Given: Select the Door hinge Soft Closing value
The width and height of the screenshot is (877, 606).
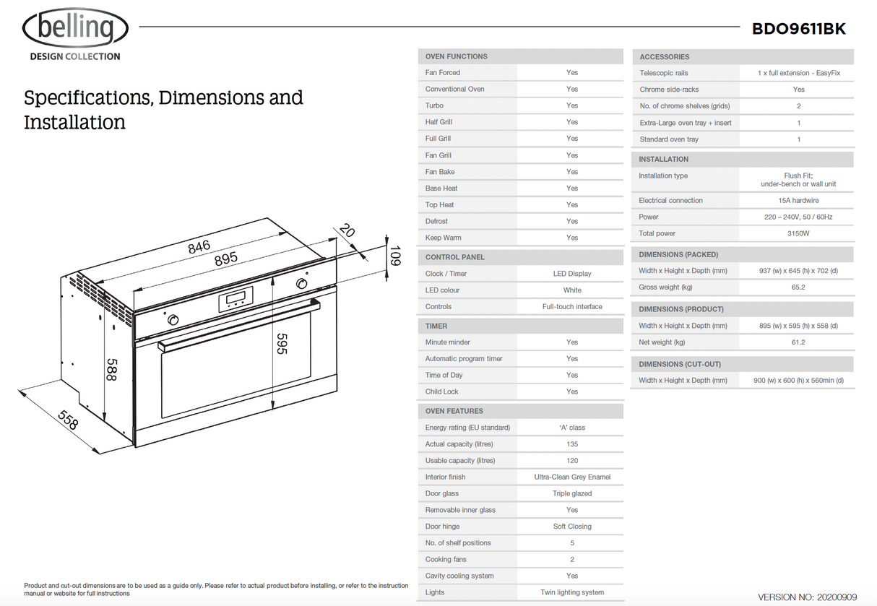Looking at the screenshot, I should coord(572,527).
